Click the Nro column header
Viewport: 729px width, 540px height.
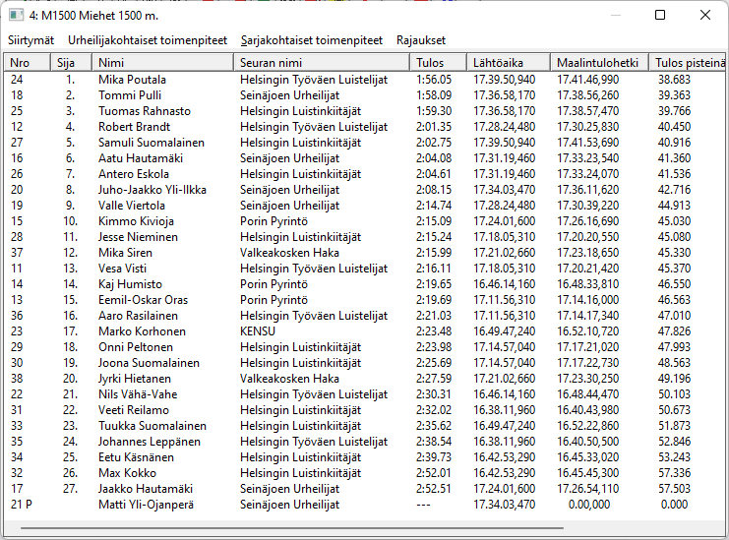(28, 63)
